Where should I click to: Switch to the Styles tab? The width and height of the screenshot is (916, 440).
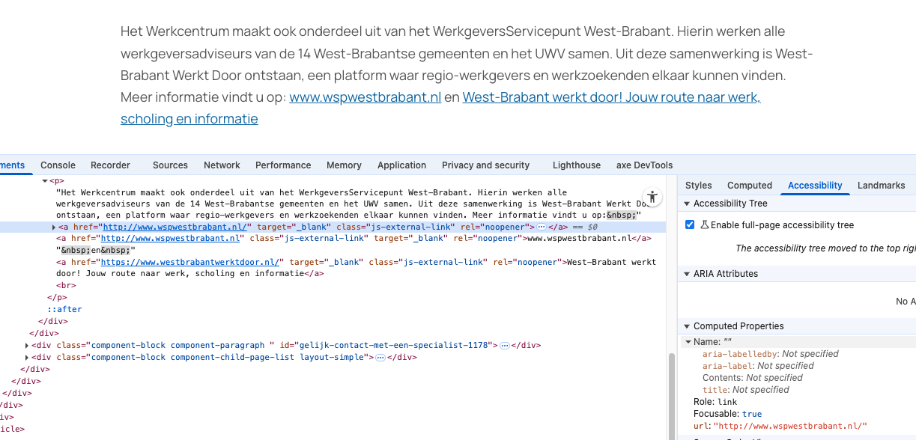(698, 185)
